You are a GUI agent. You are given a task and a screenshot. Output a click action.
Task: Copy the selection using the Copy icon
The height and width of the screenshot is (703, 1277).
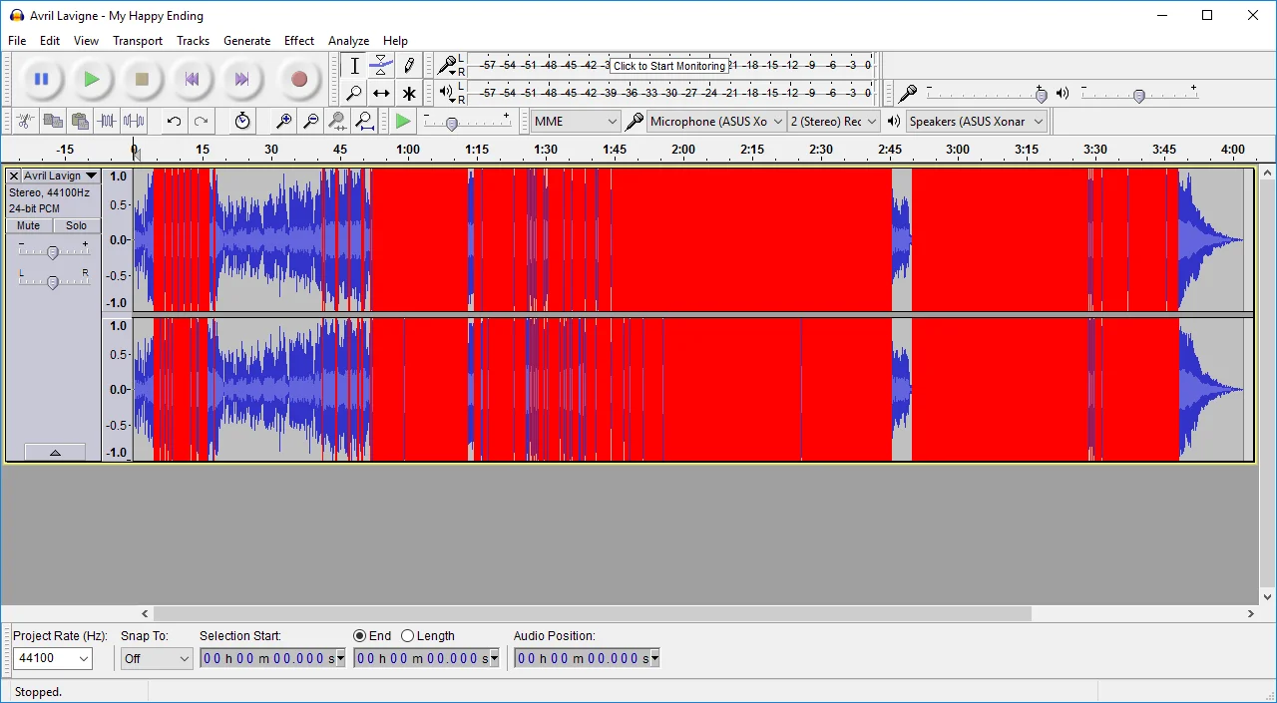[x=53, y=121]
